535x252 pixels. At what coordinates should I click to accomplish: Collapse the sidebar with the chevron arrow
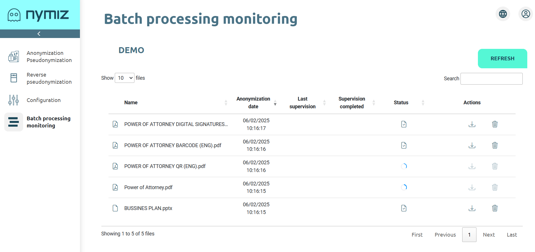39,34
